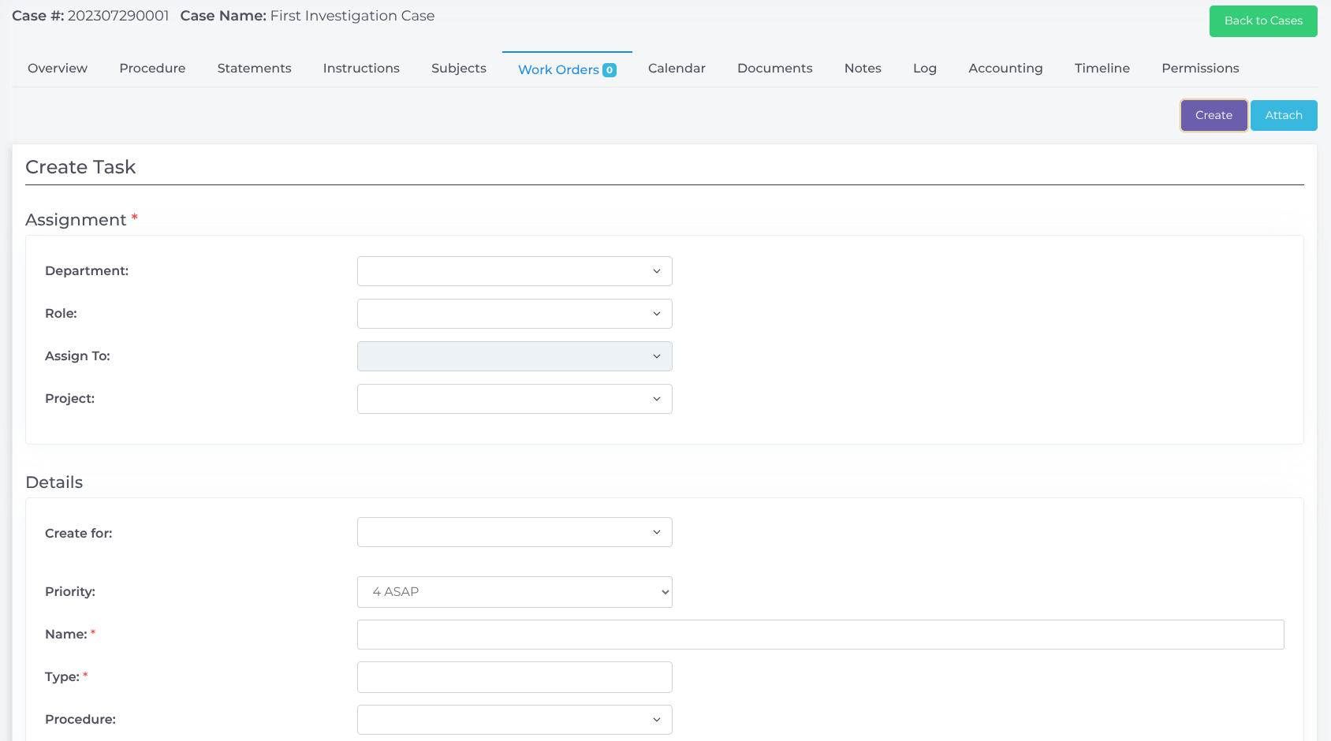Select the Subjects tab
This screenshot has width=1331, height=741.
[459, 69]
